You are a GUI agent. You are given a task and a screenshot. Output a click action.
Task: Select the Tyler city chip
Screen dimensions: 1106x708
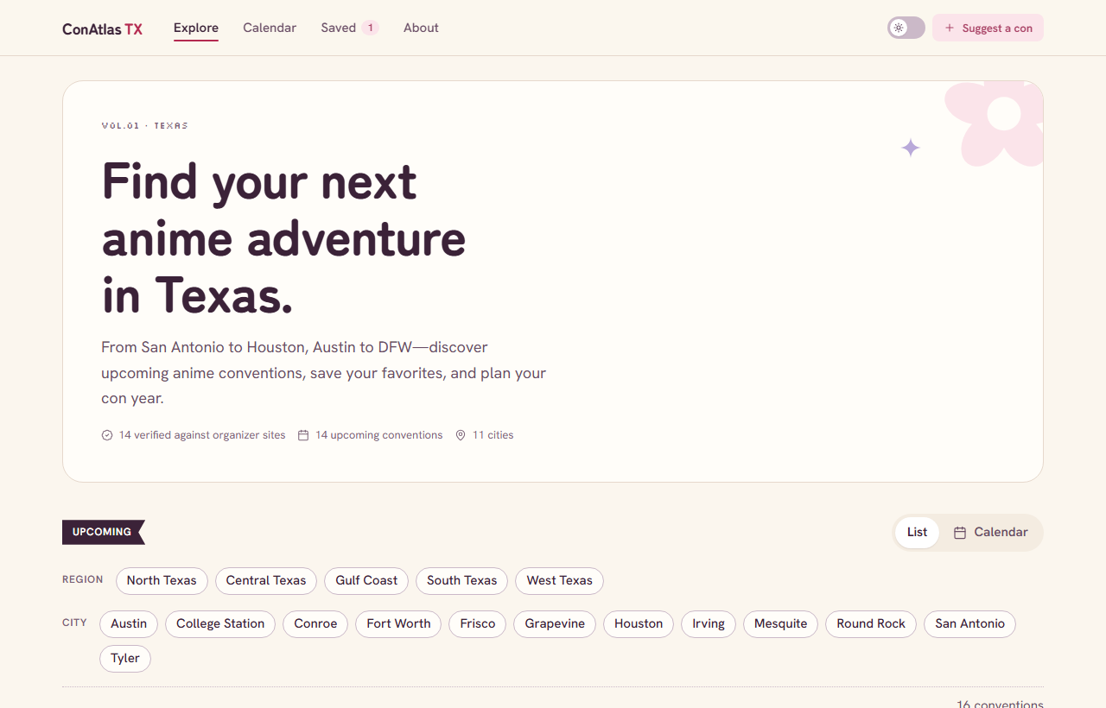click(x=125, y=658)
